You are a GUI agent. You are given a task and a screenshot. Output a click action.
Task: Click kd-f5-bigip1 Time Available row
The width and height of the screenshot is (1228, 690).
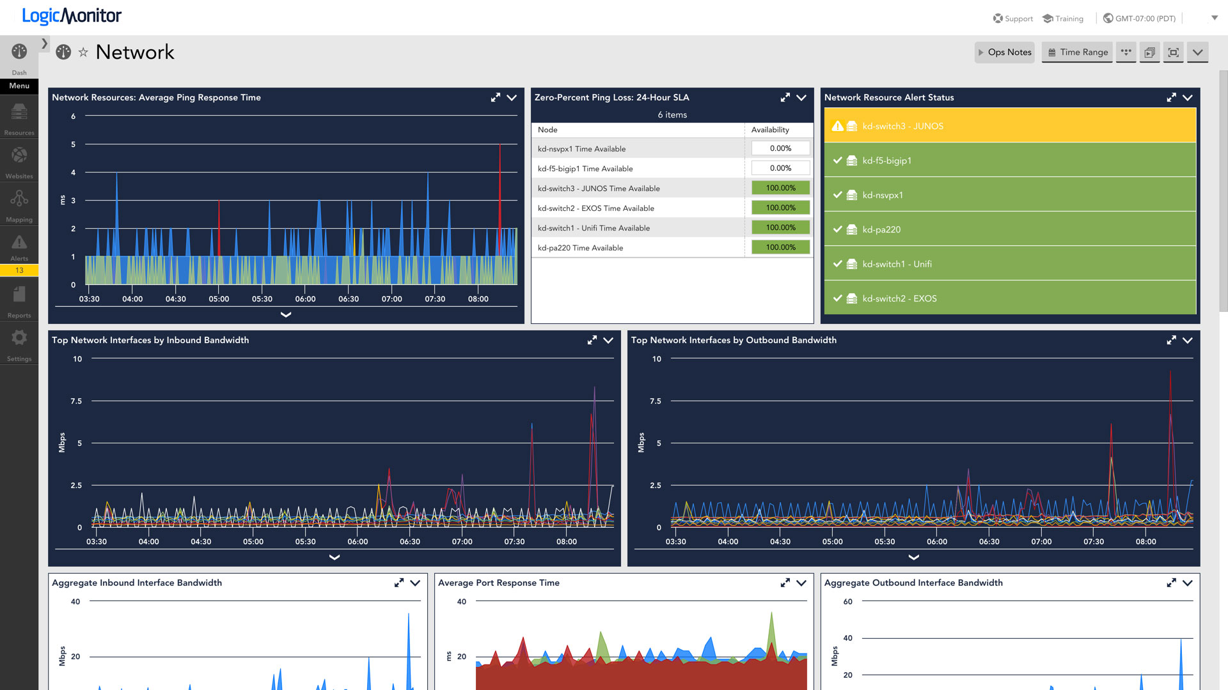(672, 168)
